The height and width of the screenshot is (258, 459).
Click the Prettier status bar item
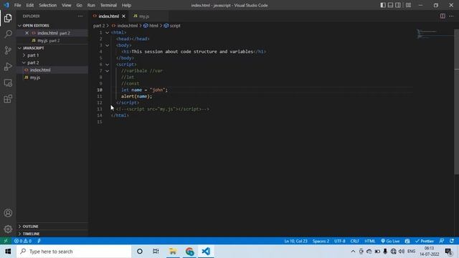[x=424, y=241]
